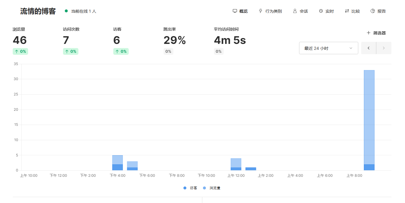Click the pie chart icon beside 报告
405x203 pixels.
tap(372, 11)
